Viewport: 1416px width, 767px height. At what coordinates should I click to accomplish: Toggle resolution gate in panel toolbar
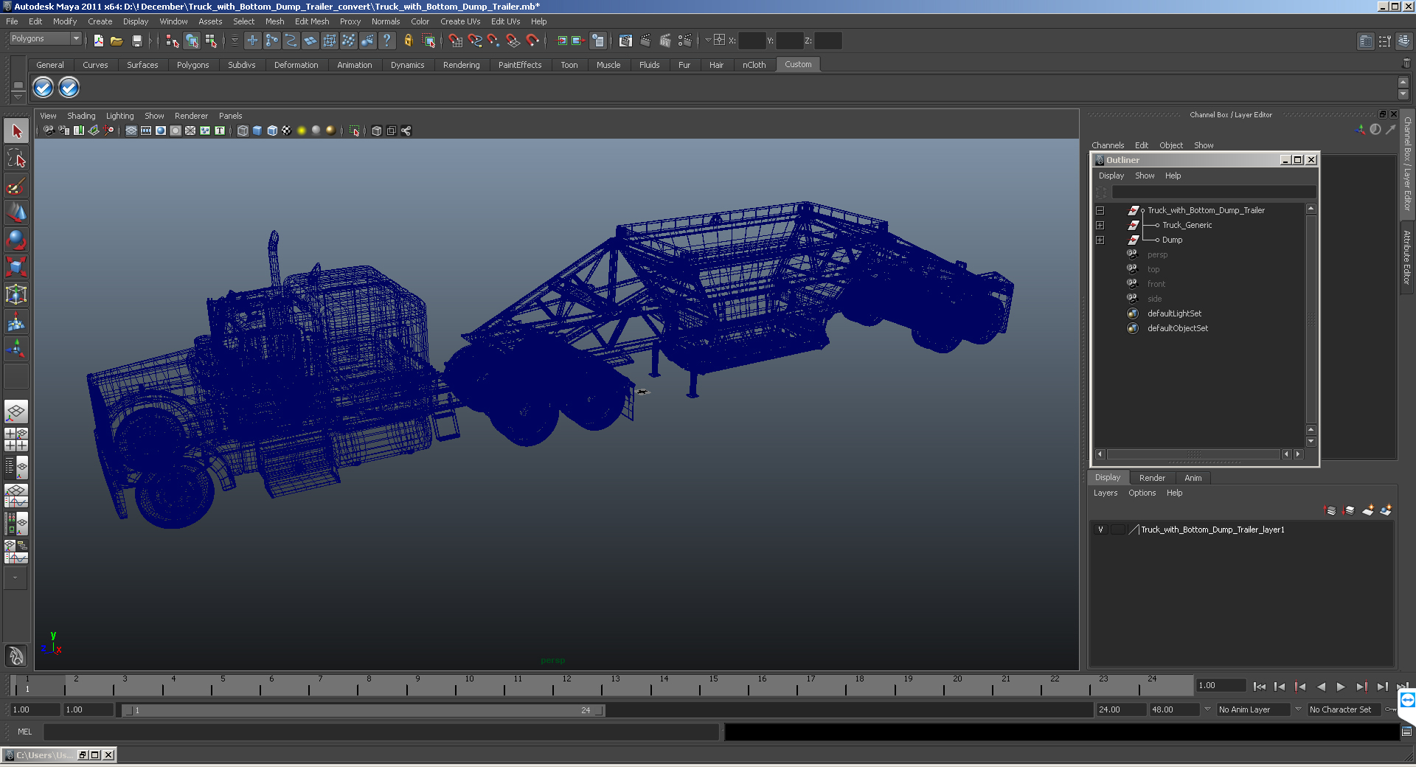161,131
